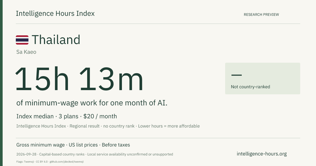The width and height of the screenshot is (316, 166).
Task: Click the 15h 13m figure
Action: (x=80, y=79)
